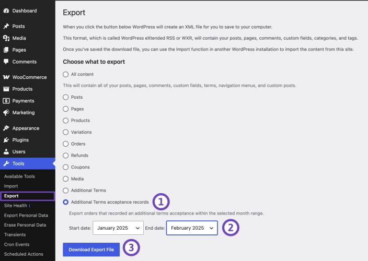Open the Scheduled Actions submenu link

tap(24, 254)
